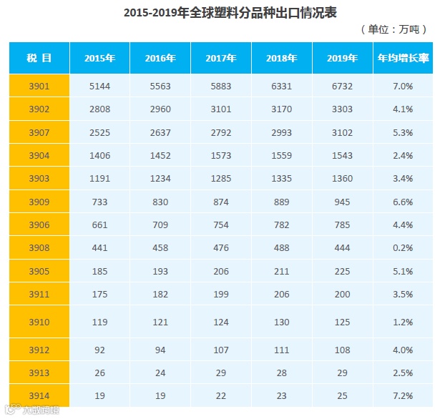
Task: Click the row label 3914
Action: [39, 395]
